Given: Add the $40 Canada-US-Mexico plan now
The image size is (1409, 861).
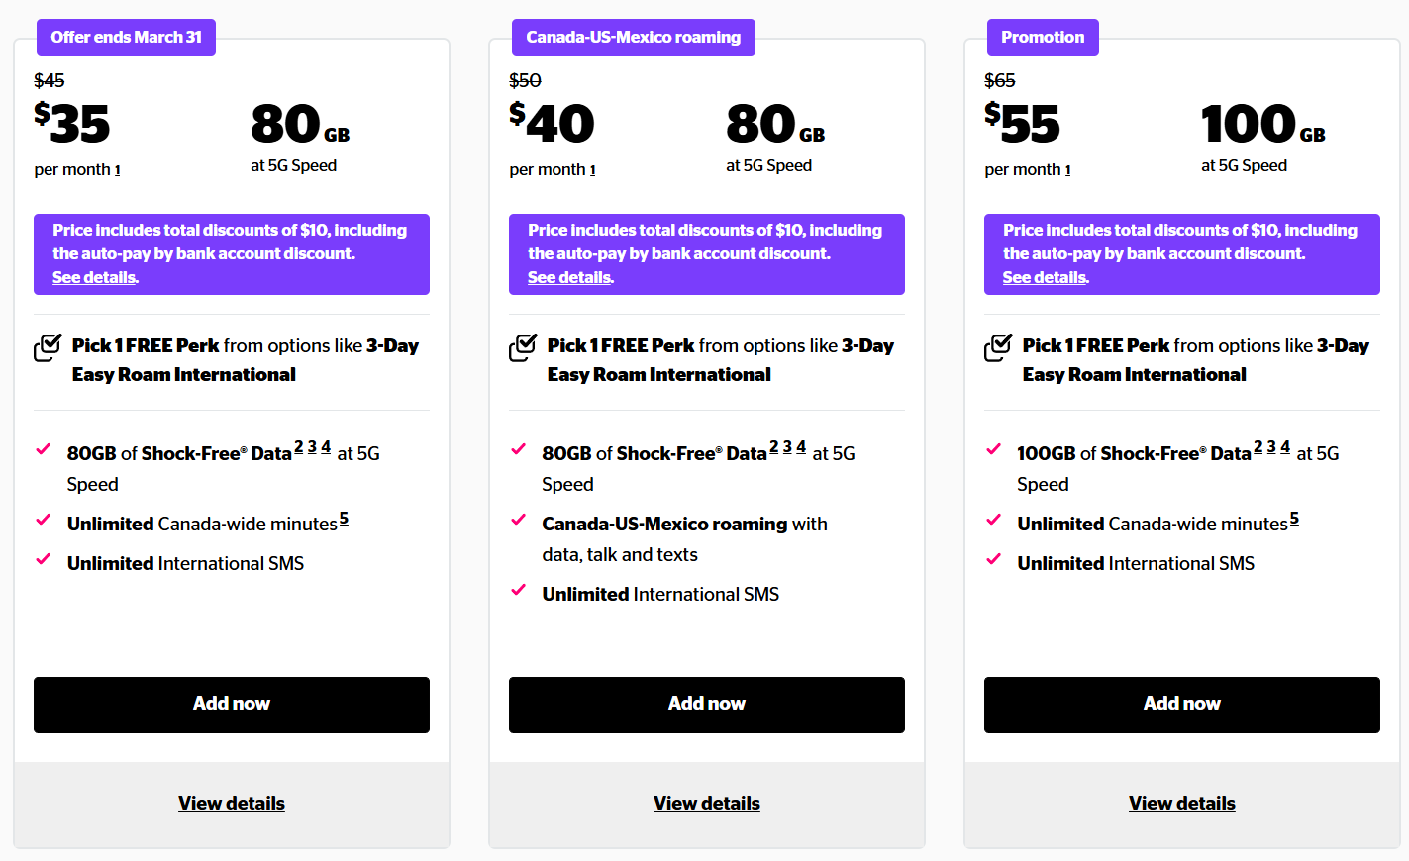Looking at the screenshot, I should (x=707, y=705).
